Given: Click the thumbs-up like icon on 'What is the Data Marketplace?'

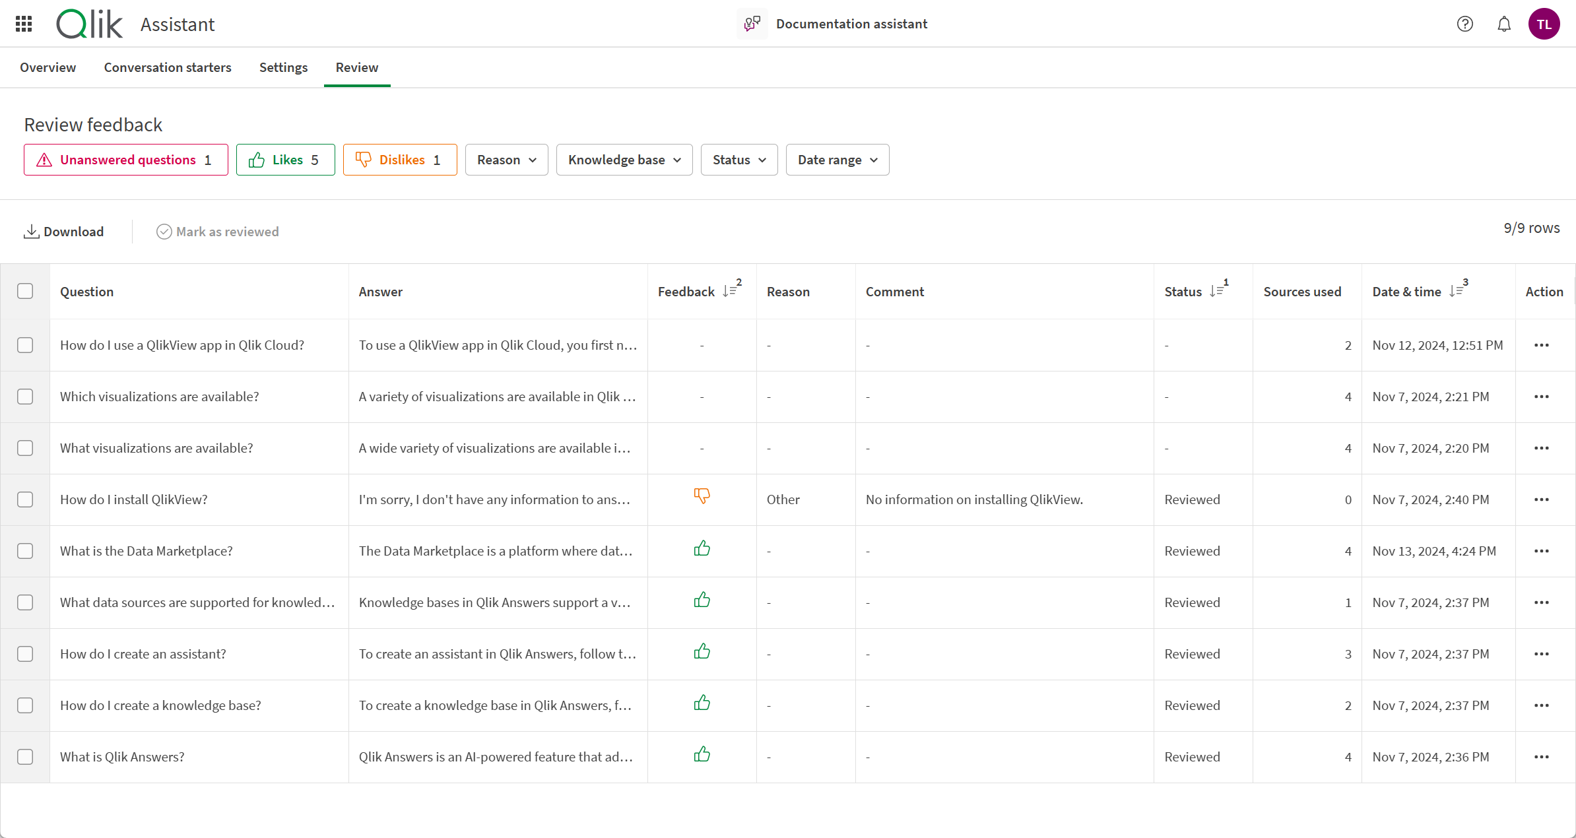Looking at the screenshot, I should [702, 549].
